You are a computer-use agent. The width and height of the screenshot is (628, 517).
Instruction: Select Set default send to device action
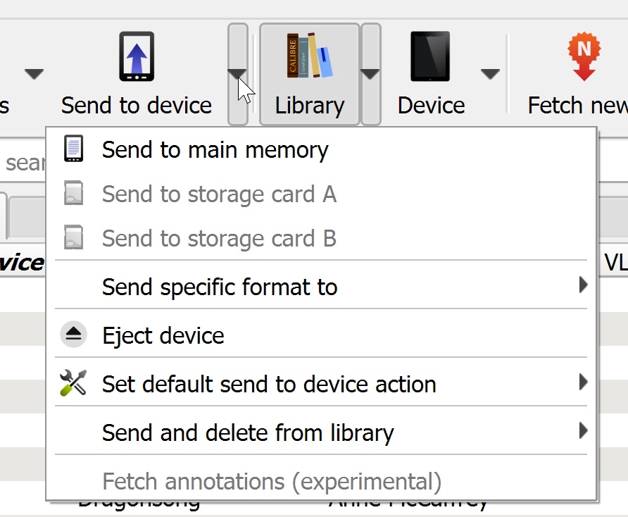click(x=269, y=384)
